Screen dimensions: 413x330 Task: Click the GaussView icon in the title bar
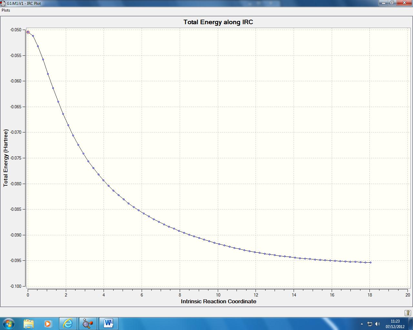tap(3, 3)
